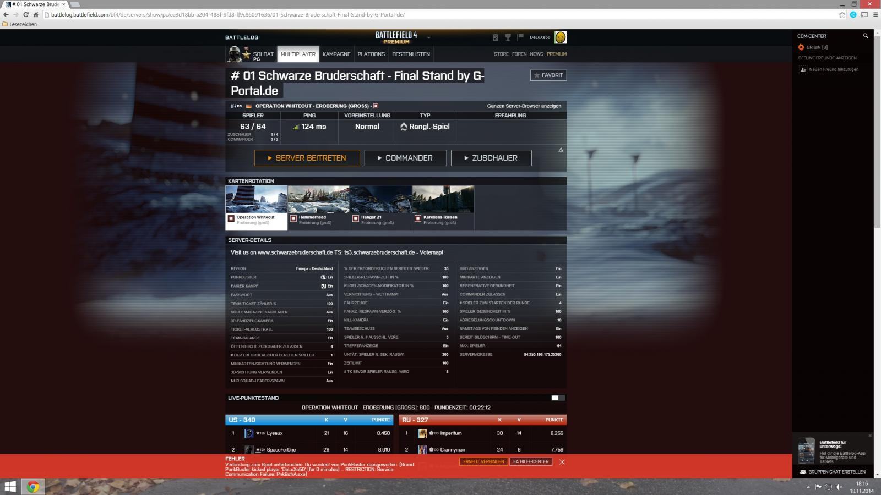
Task: Expand the Battlefield 4 game selector dropdown arrow
Action: pyautogui.click(x=428, y=37)
